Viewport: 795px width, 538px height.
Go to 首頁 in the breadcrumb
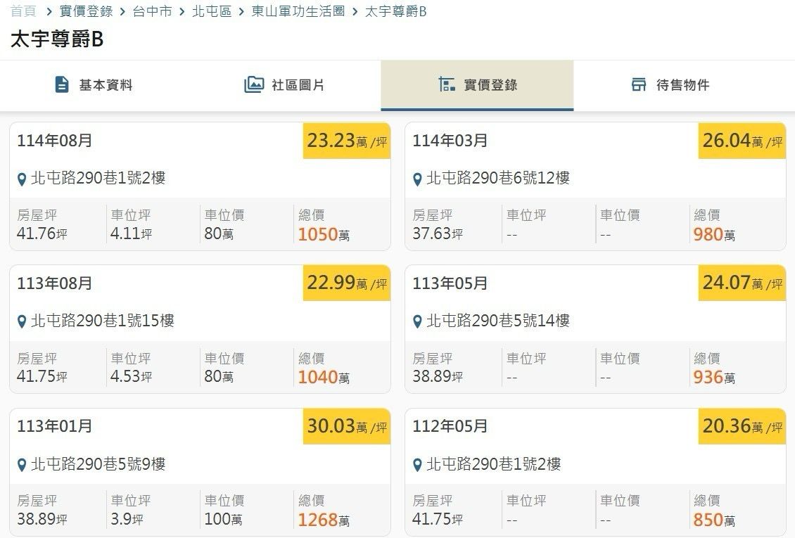[x=23, y=11]
